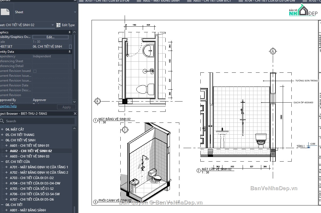Select the wall-hung toilet in the section view

[x=261, y=141]
